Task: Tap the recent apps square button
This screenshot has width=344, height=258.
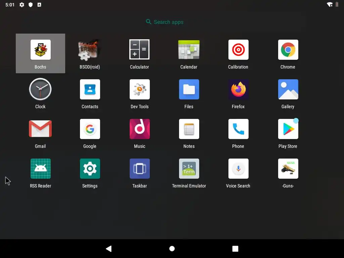Action: (x=235, y=249)
